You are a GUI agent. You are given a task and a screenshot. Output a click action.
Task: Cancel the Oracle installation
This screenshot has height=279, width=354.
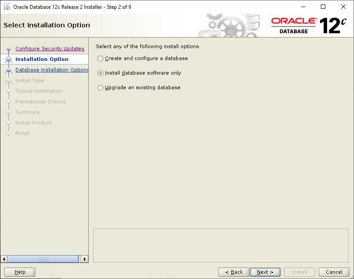point(334,272)
